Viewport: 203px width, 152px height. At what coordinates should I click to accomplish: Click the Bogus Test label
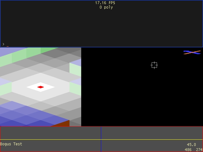(11, 144)
